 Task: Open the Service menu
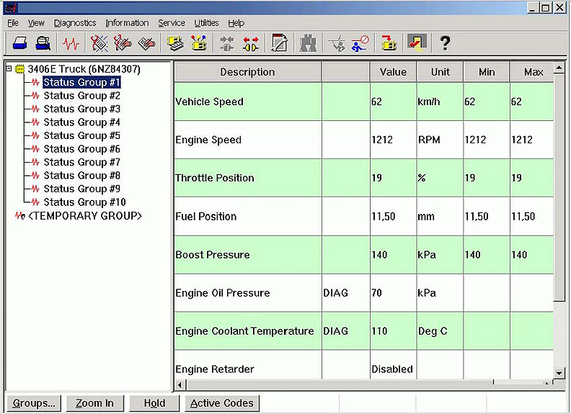click(x=172, y=23)
